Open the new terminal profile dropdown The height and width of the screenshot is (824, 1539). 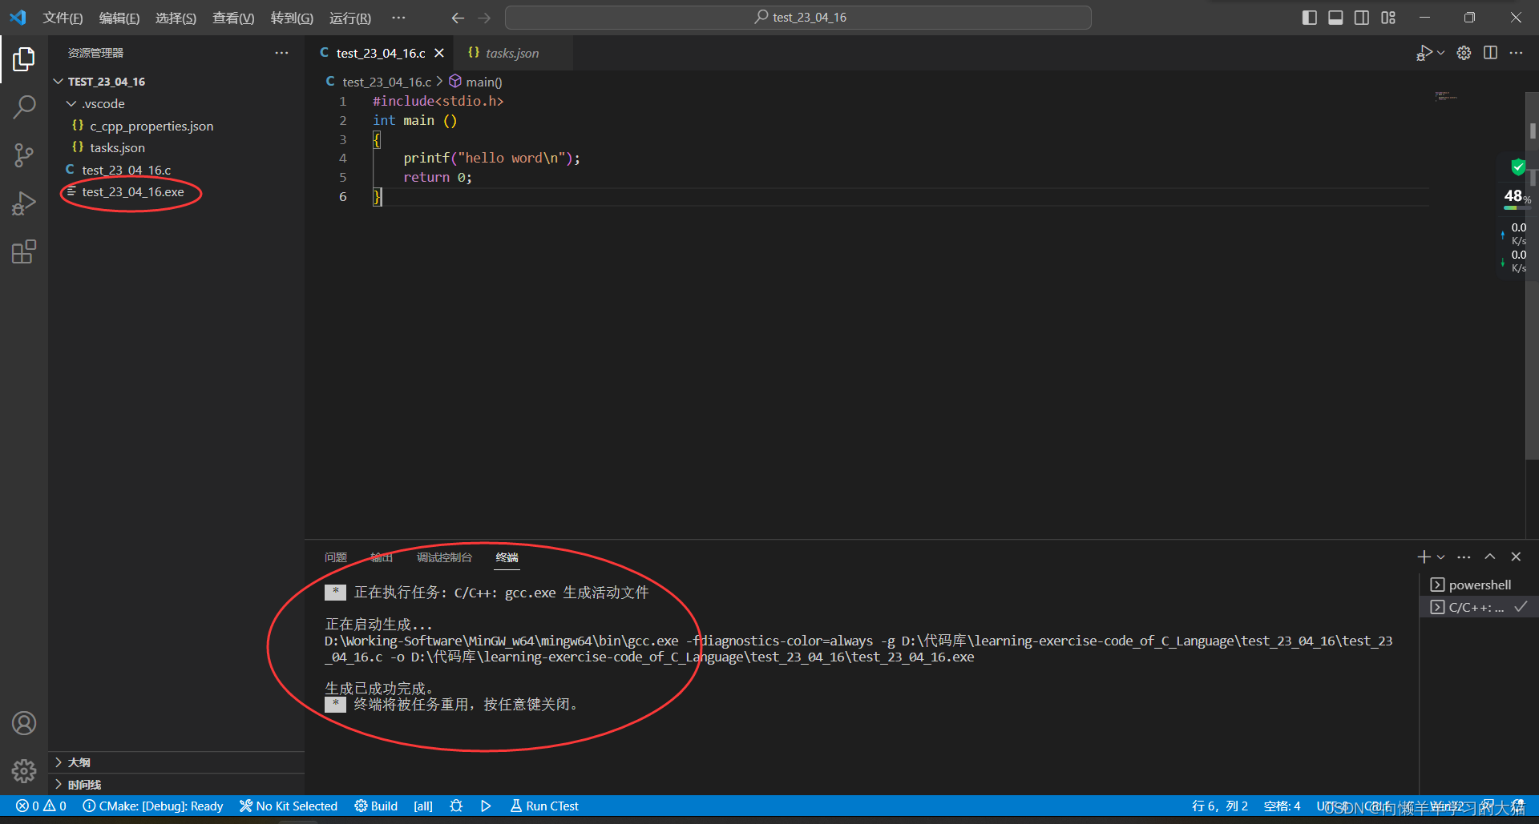click(1440, 557)
